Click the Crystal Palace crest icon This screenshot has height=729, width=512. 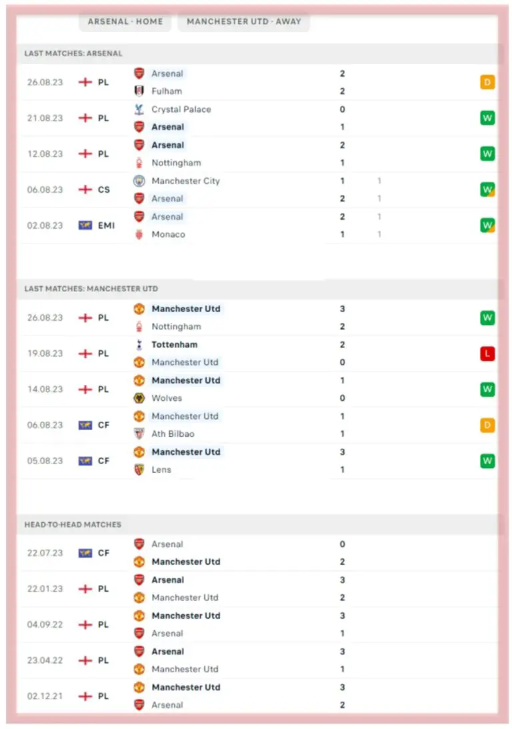point(139,109)
